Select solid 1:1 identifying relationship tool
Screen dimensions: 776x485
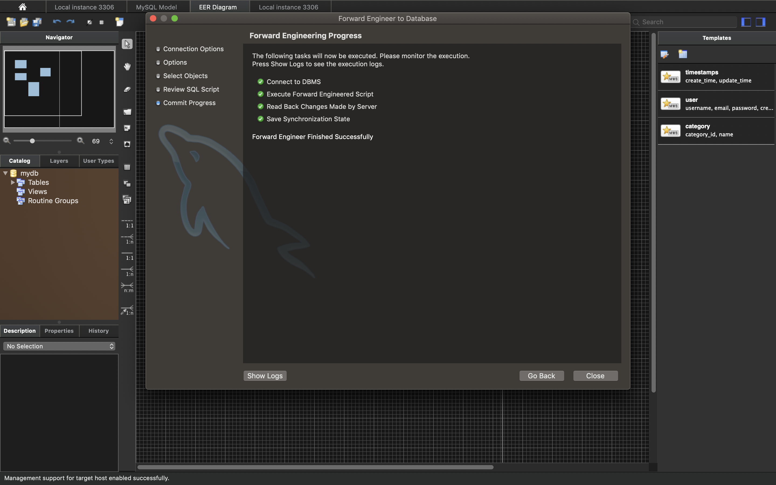[127, 256]
